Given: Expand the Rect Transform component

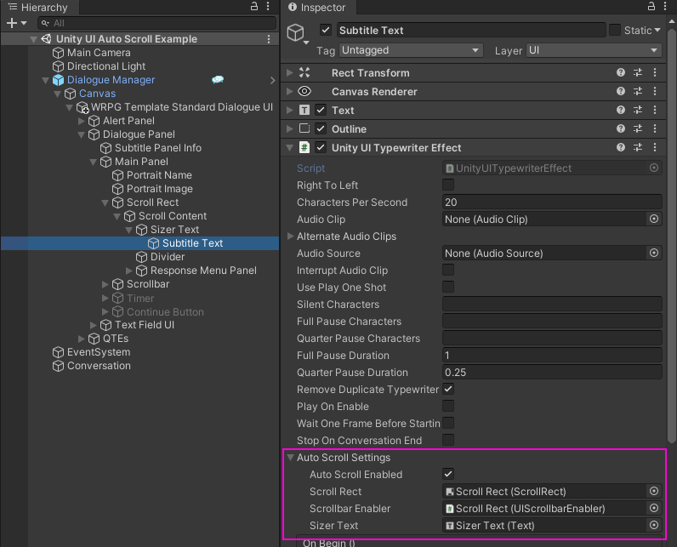Looking at the screenshot, I should [290, 72].
